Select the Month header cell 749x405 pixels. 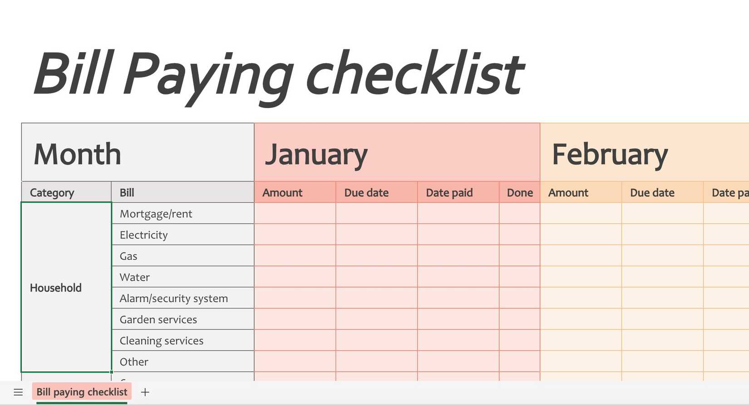click(x=77, y=153)
